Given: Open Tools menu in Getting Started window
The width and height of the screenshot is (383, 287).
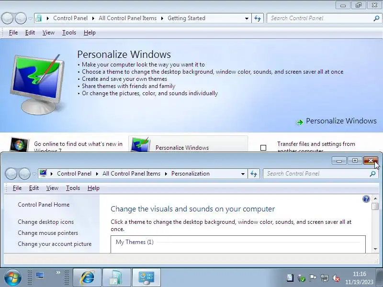Looking at the screenshot, I should 69,33.
